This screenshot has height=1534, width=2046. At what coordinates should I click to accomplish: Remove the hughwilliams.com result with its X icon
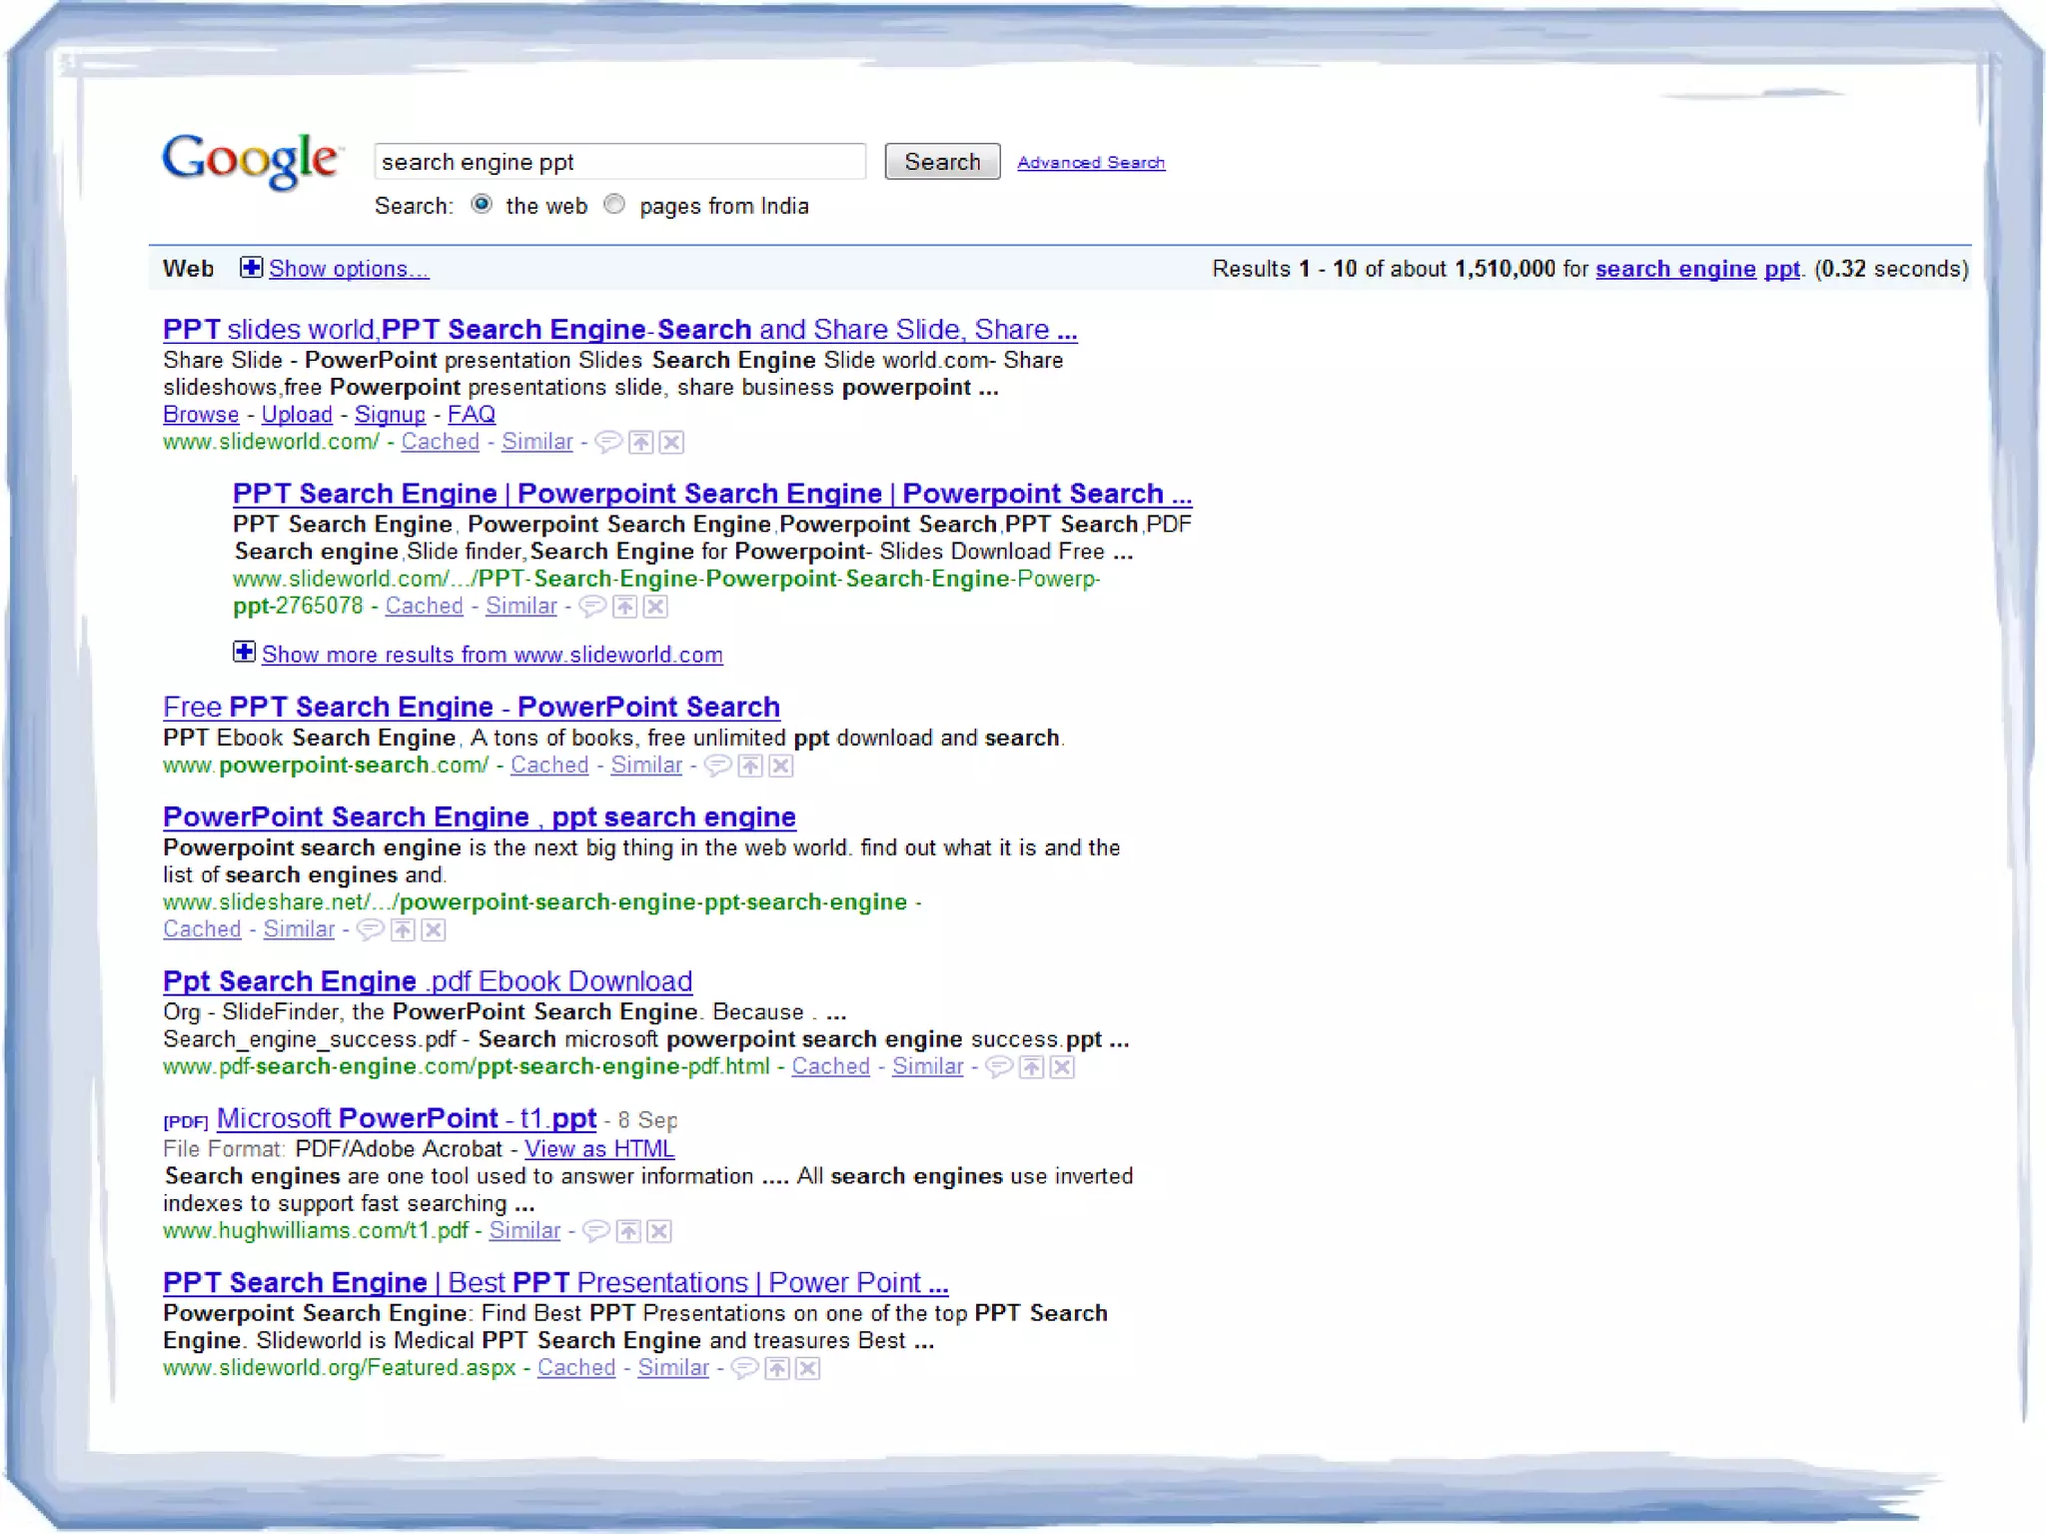659,1231
